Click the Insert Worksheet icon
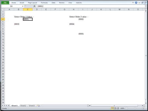The image size is (148, 111). [39, 106]
